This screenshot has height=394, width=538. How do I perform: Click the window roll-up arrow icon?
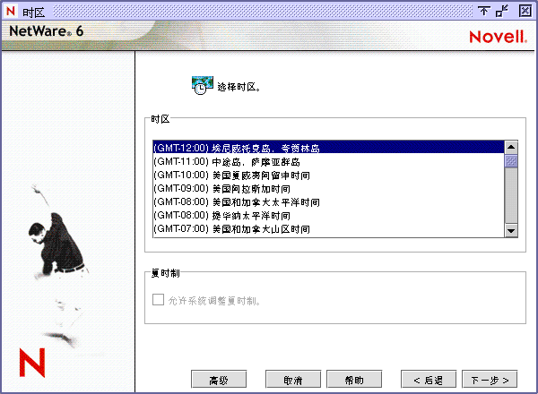[x=484, y=11]
